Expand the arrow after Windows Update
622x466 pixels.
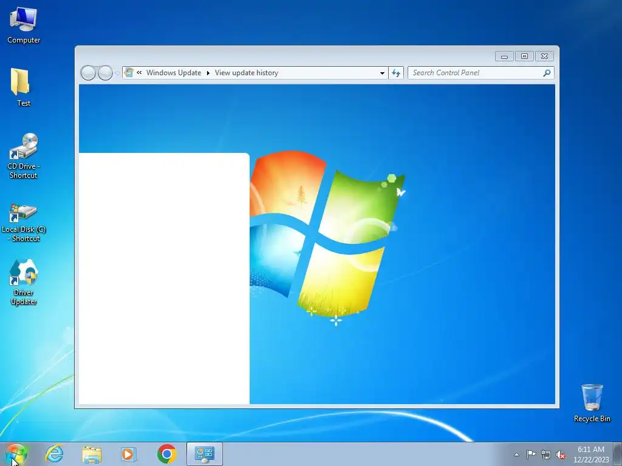coord(208,73)
